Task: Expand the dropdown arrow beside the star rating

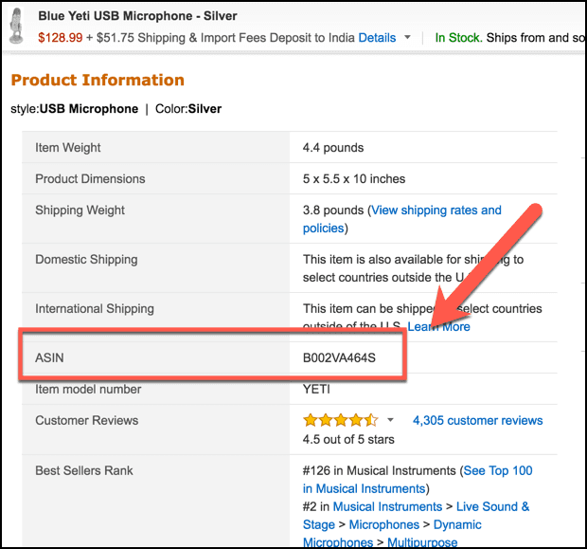Action: (390, 420)
